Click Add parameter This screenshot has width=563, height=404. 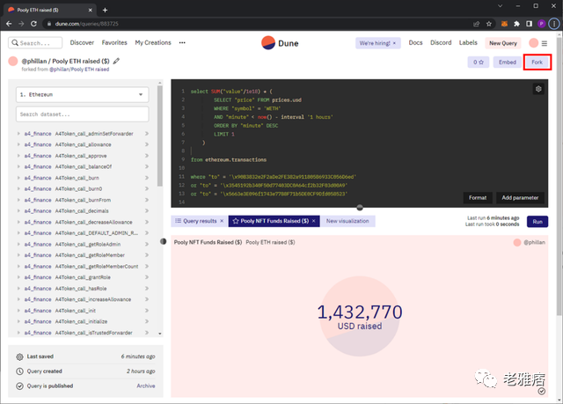click(520, 197)
